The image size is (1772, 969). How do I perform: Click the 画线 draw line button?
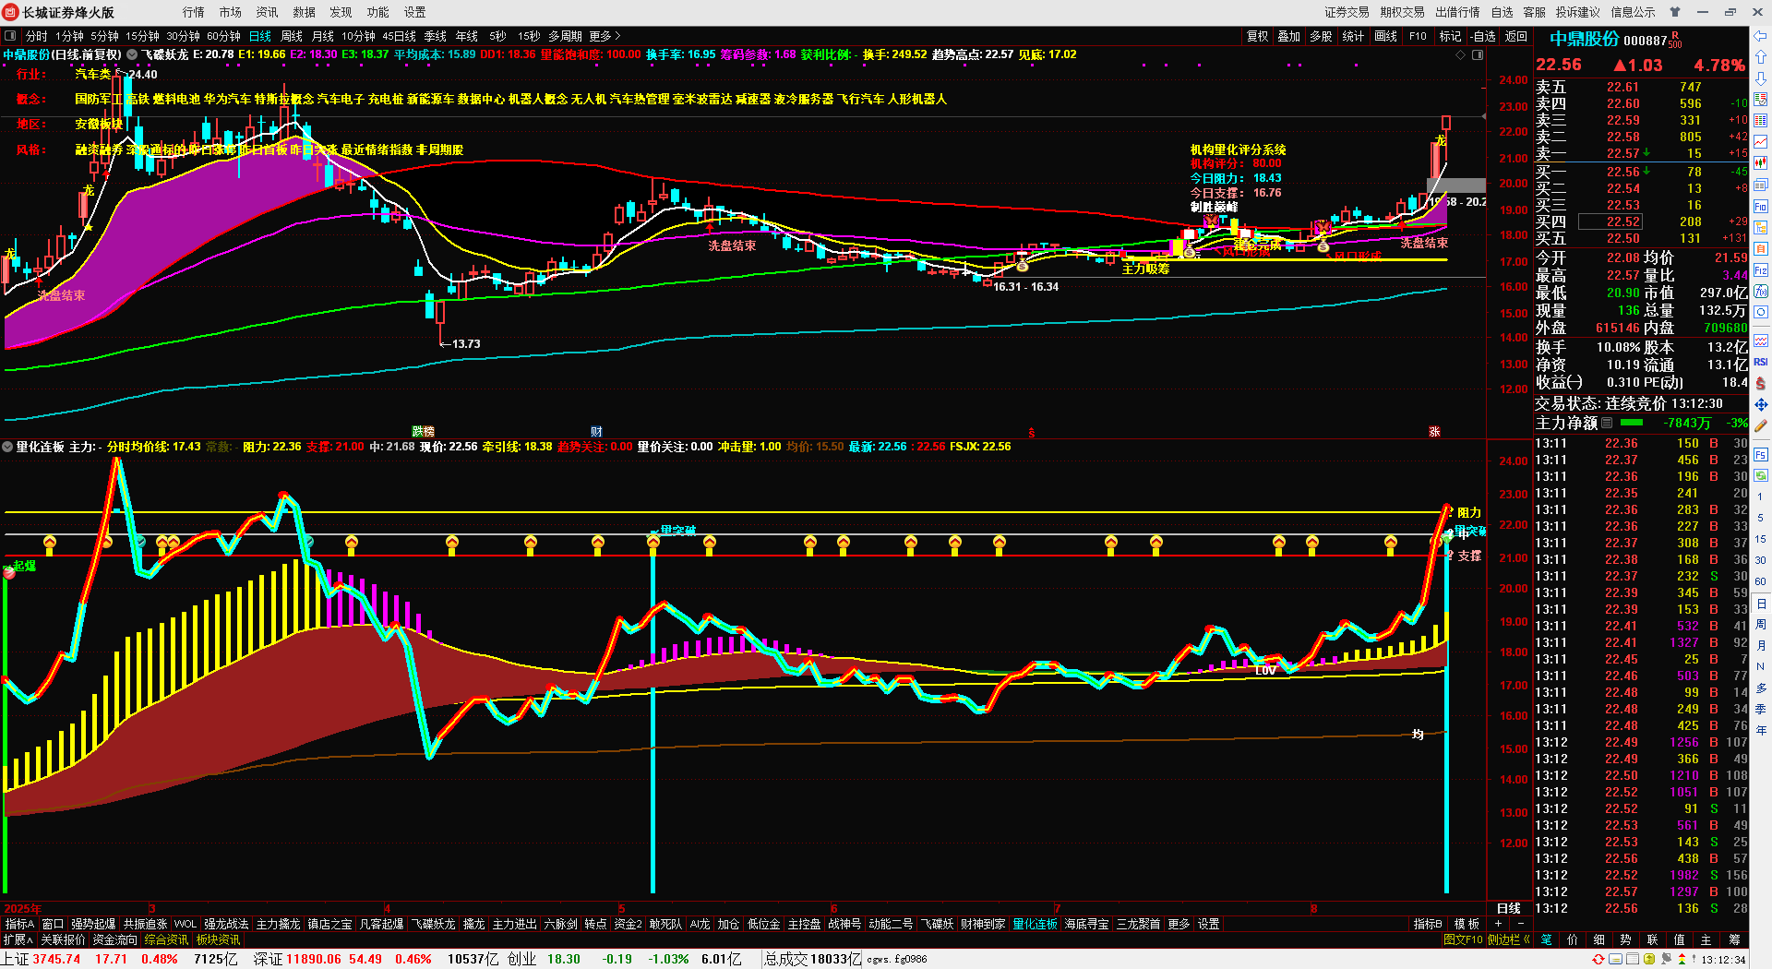[1386, 36]
